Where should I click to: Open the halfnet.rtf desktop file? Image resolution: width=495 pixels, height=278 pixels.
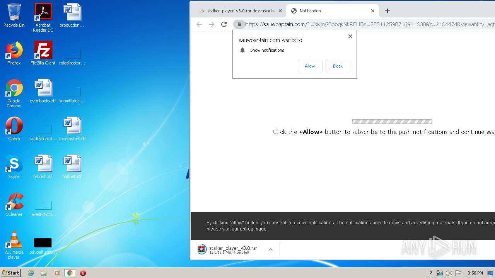pos(72,167)
